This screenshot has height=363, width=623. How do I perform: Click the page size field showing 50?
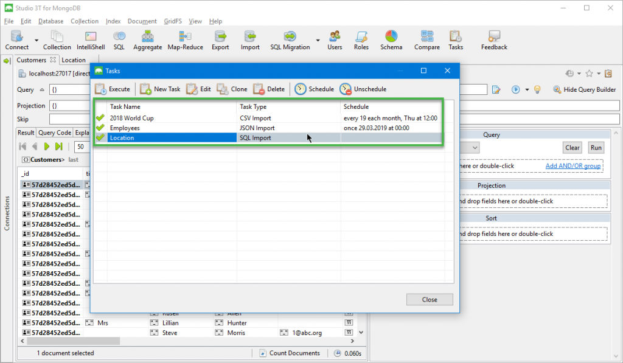[81, 147]
